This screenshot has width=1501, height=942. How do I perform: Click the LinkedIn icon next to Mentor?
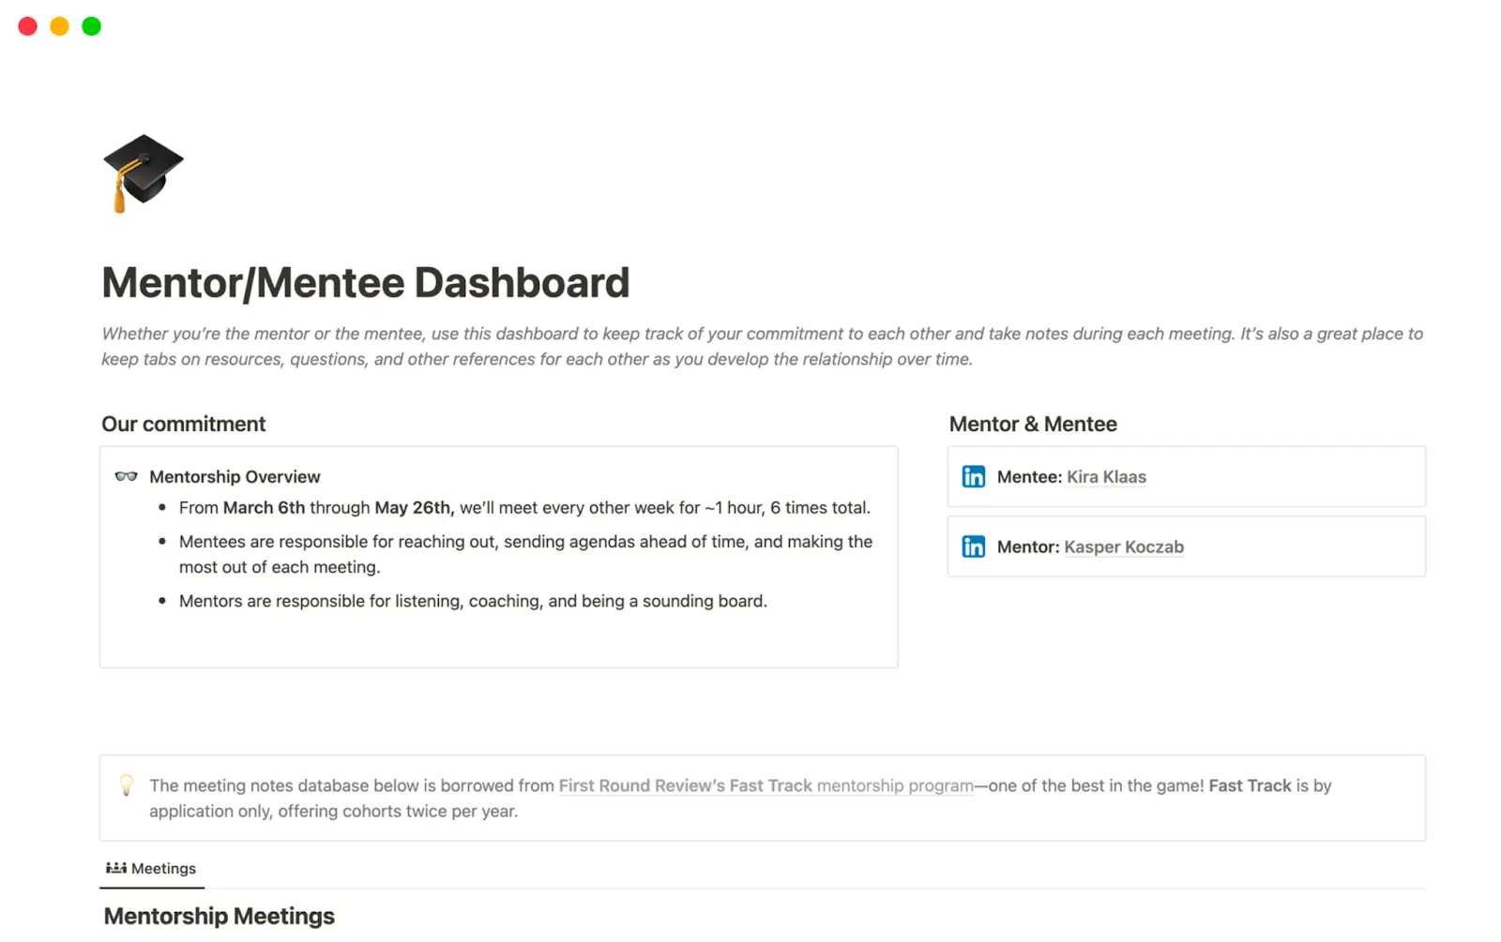click(x=974, y=546)
